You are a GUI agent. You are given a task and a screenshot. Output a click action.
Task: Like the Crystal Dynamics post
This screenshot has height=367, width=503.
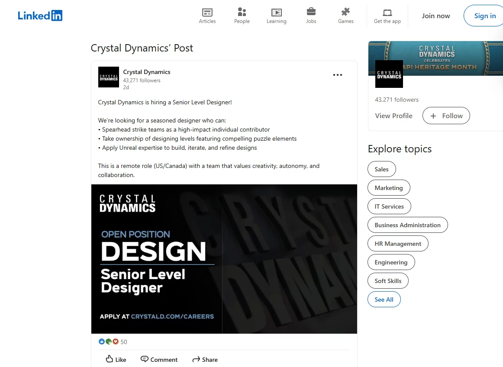coord(116,359)
